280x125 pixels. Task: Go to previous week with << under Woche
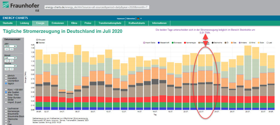(x=7, y=69)
